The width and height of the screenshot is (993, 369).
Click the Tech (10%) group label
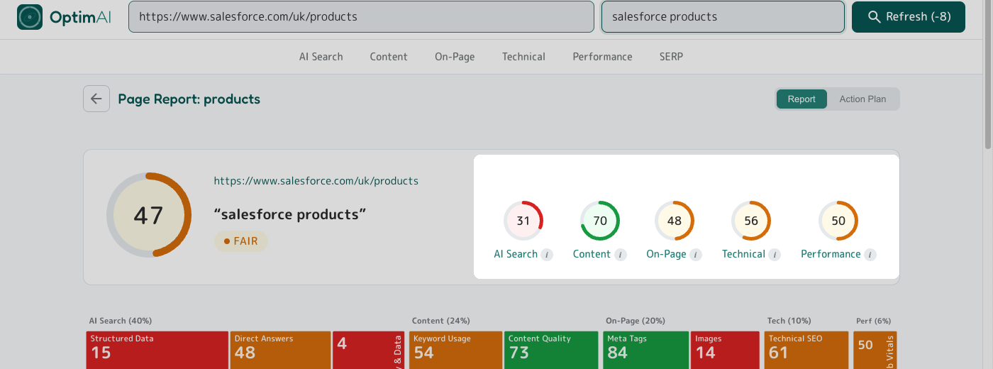789,321
